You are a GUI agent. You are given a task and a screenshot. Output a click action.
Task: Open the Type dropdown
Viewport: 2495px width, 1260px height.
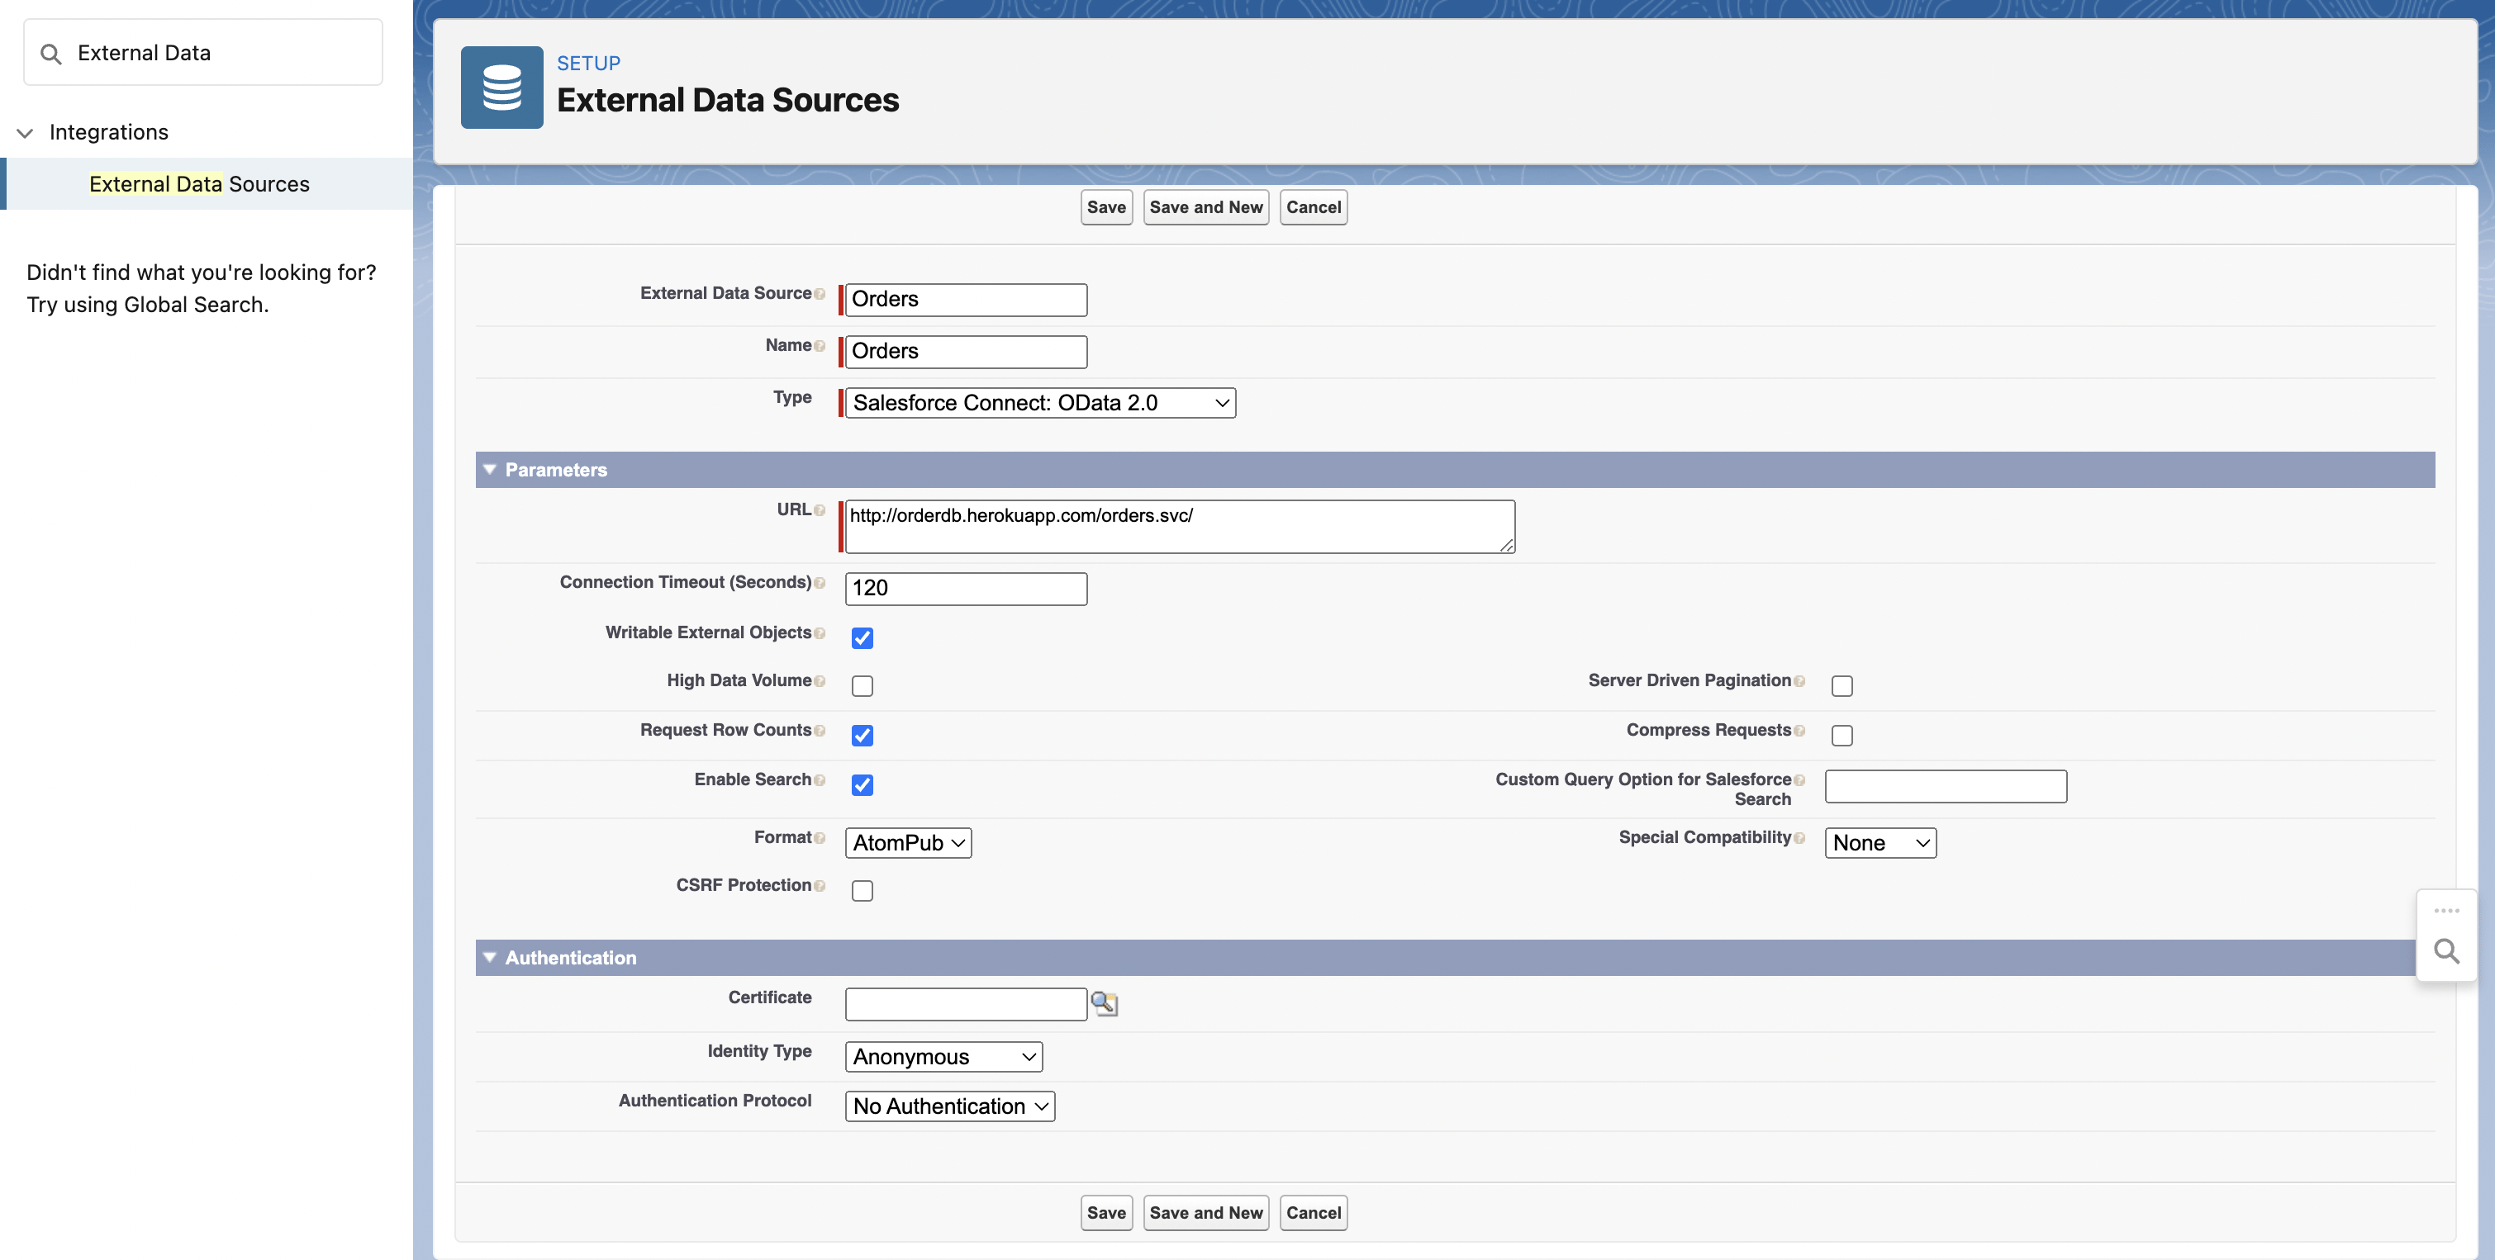(1039, 403)
